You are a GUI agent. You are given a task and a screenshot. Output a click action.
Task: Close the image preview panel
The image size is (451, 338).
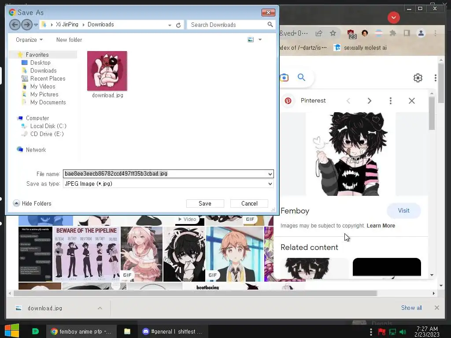(x=412, y=101)
